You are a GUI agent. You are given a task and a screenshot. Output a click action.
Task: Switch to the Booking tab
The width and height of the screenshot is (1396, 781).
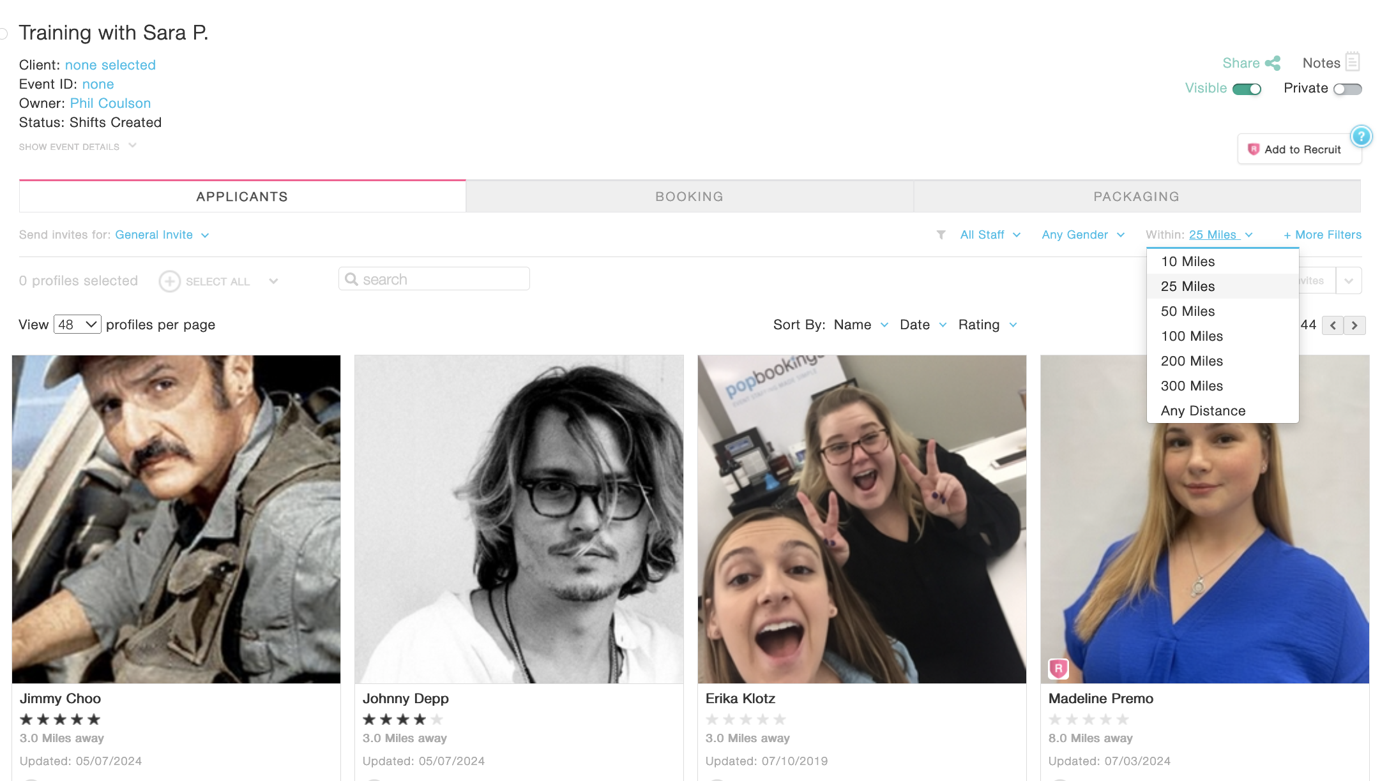(x=689, y=197)
